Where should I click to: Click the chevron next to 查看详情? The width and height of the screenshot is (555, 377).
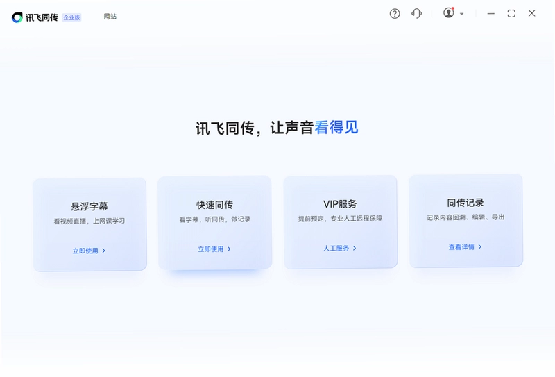(x=480, y=246)
